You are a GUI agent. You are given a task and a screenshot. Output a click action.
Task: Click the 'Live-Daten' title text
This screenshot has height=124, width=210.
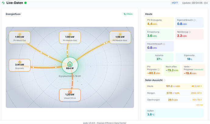click(15, 3)
